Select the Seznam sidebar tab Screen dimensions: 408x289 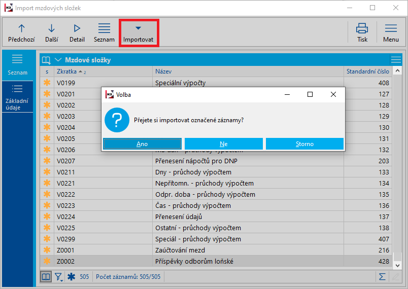[x=17, y=65]
